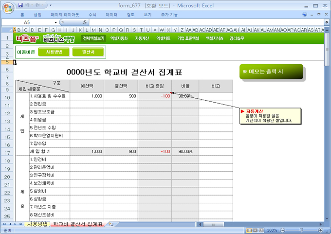This screenshot has height=234, width=331.
Task: Click the 전체엑셀보기 banner button
Action: pyautogui.click(x=93, y=38)
